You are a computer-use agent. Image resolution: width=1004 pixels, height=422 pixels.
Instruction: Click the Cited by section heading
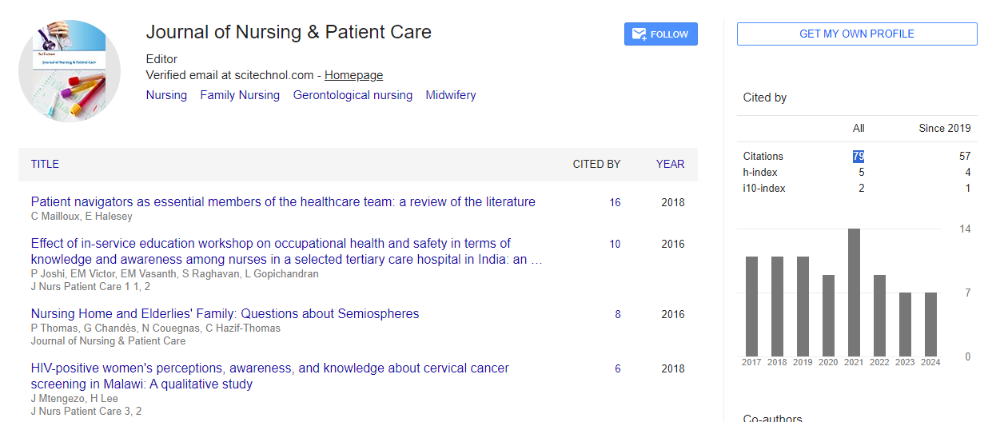click(765, 98)
